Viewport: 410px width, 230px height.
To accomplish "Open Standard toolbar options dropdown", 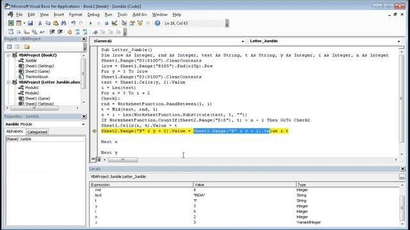I will click(227, 23).
